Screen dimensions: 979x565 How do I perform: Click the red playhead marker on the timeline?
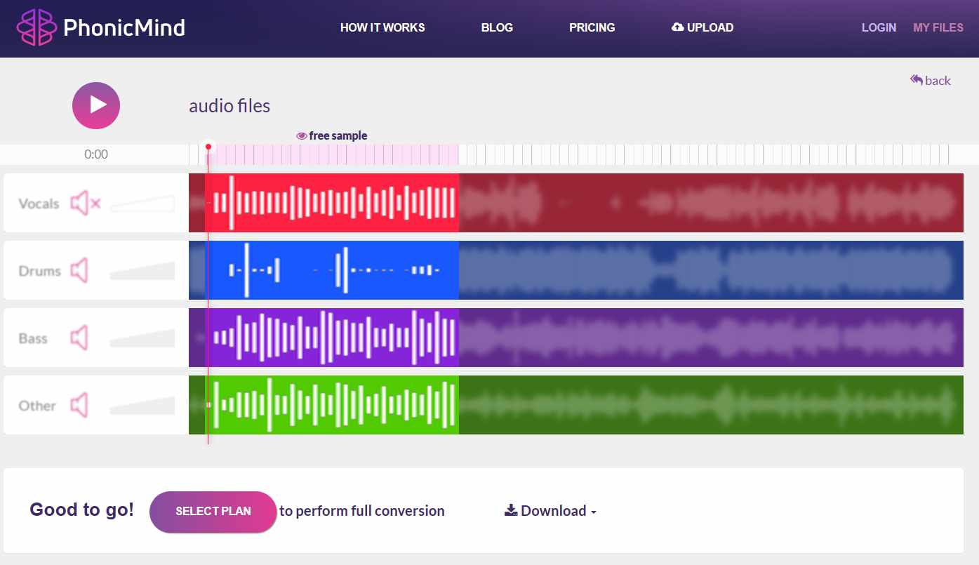[x=208, y=147]
